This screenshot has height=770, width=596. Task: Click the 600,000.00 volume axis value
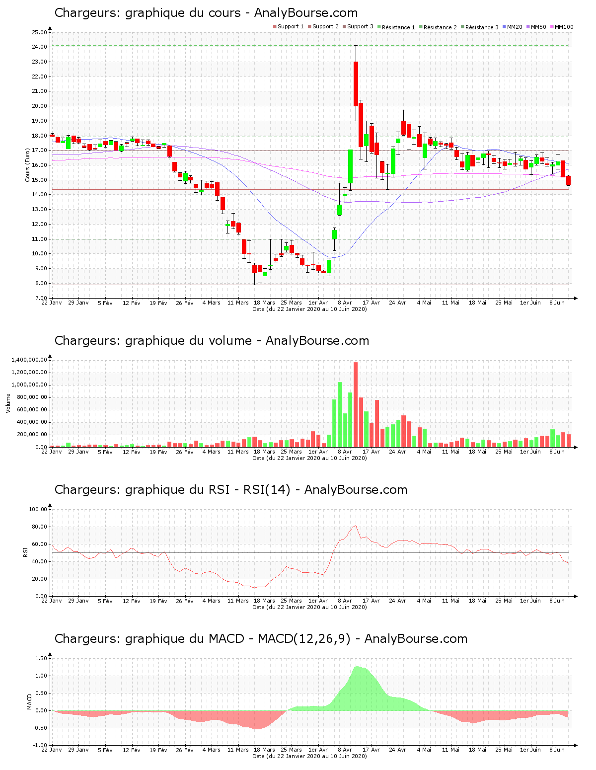[32, 410]
